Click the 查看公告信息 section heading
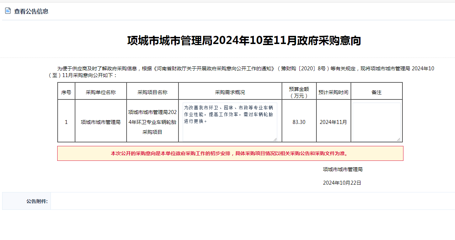The height and width of the screenshot is (240, 455). click(31, 11)
